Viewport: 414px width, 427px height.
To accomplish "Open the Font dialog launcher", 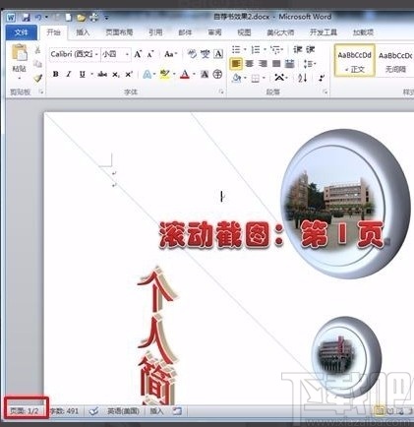I will tap(221, 92).
